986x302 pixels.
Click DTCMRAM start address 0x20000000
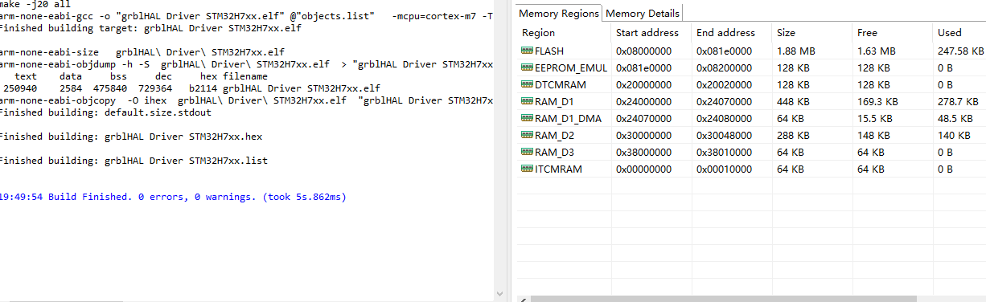[x=643, y=84]
